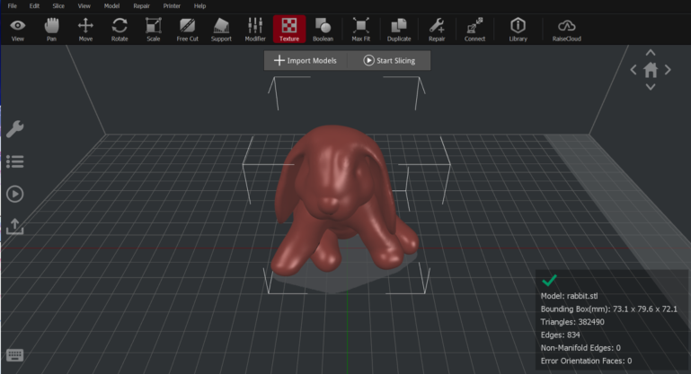Open the Printer menu
The image size is (691, 374).
point(172,5)
